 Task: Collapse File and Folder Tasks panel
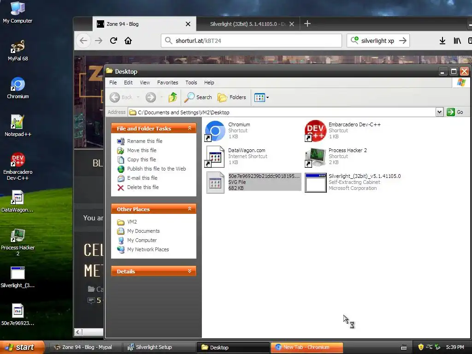point(189,128)
